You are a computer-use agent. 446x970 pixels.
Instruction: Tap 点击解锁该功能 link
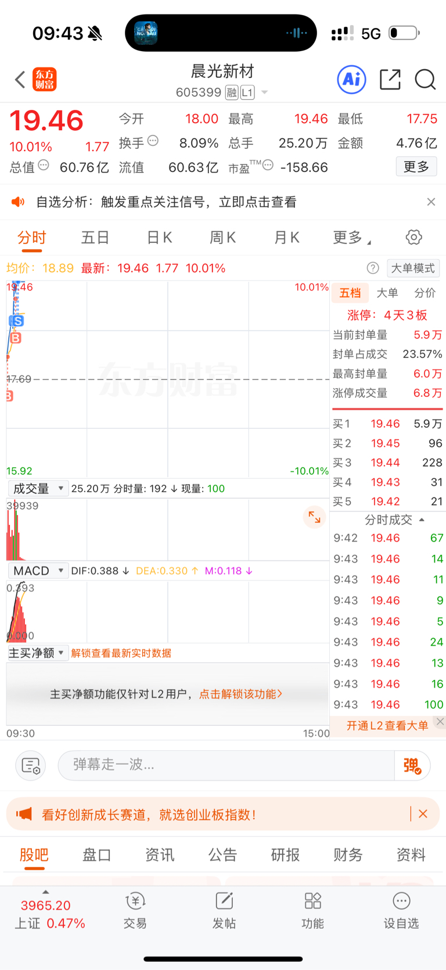(x=241, y=694)
